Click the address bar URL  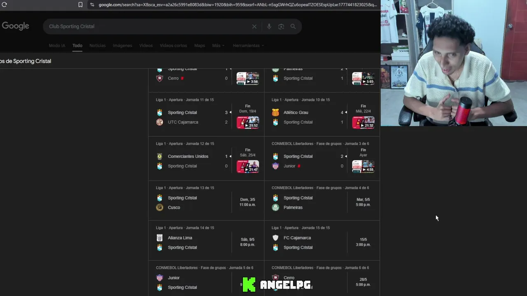pos(238,5)
